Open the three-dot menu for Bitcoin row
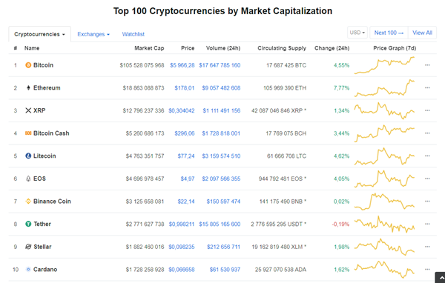Screen dimensions: 445x283 tap(427, 65)
